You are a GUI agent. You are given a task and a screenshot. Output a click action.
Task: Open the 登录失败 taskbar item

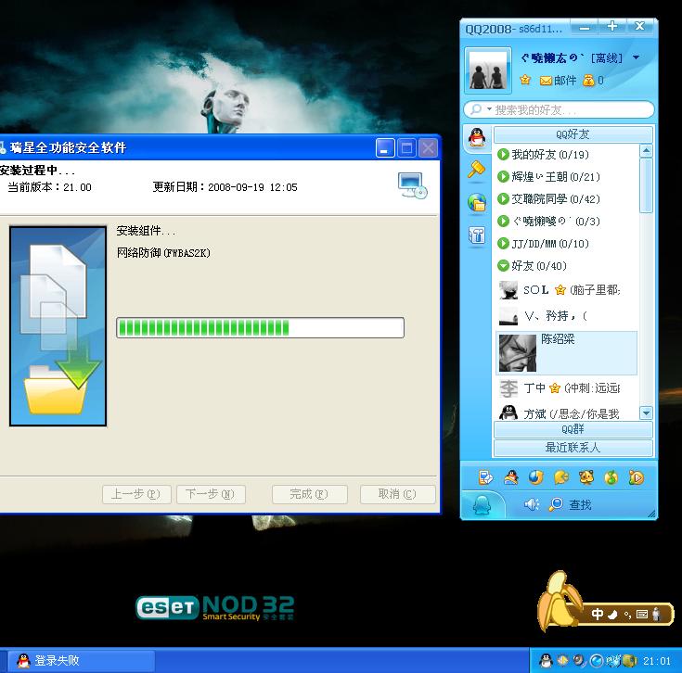[x=81, y=661]
